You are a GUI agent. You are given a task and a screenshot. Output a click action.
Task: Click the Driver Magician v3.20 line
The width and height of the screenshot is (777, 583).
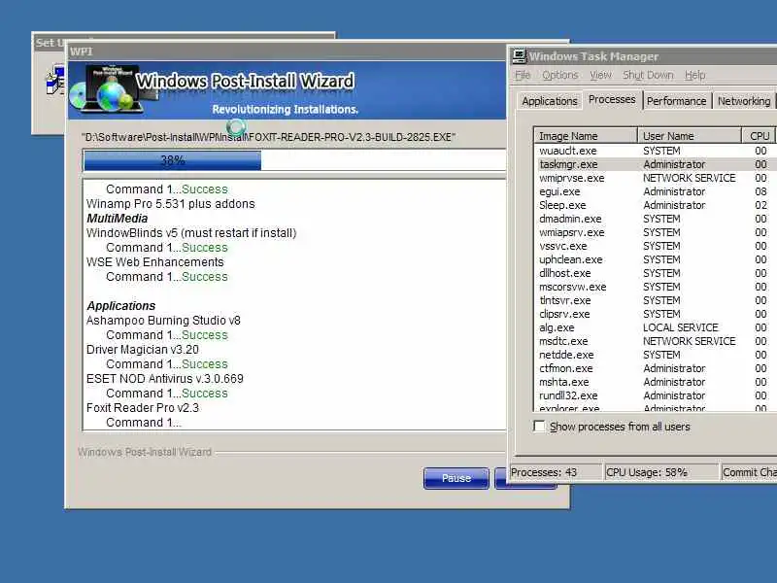click(x=143, y=350)
